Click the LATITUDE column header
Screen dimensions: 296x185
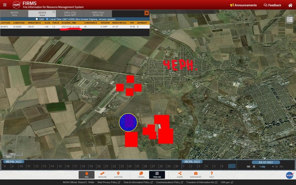[5, 23]
